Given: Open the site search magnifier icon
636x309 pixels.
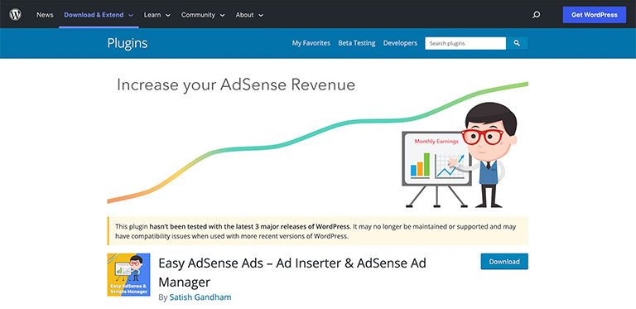Looking at the screenshot, I should [x=537, y=15].
